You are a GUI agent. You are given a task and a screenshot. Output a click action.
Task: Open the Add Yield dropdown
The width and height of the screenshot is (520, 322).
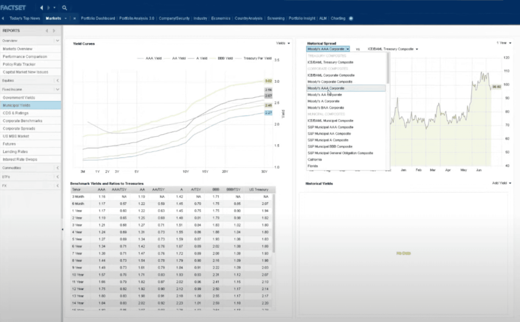click(x=502, y=183)
